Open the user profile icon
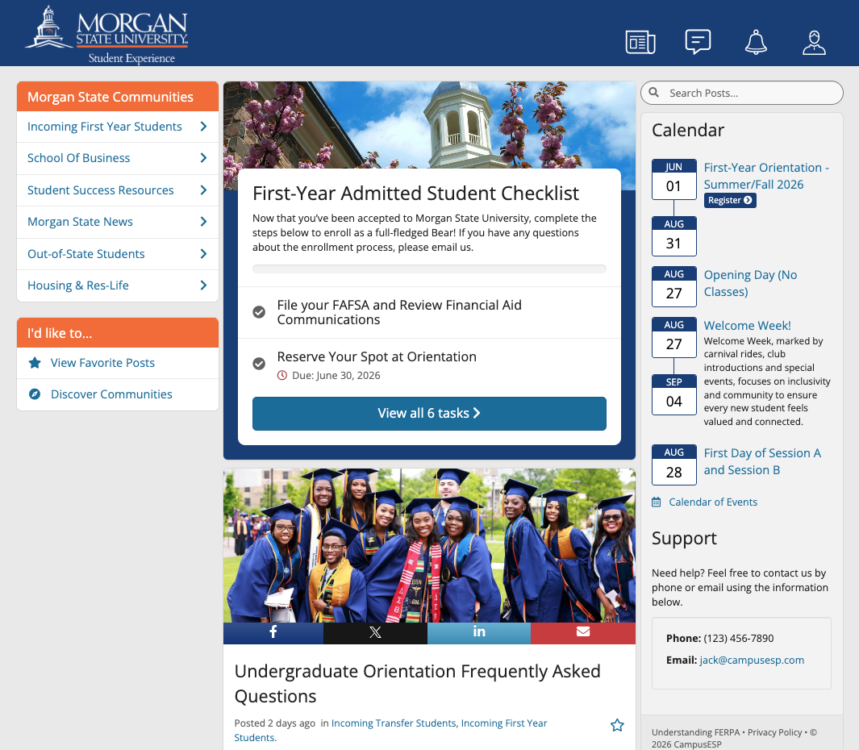859x750 pixels. click(x=814, y=42)
